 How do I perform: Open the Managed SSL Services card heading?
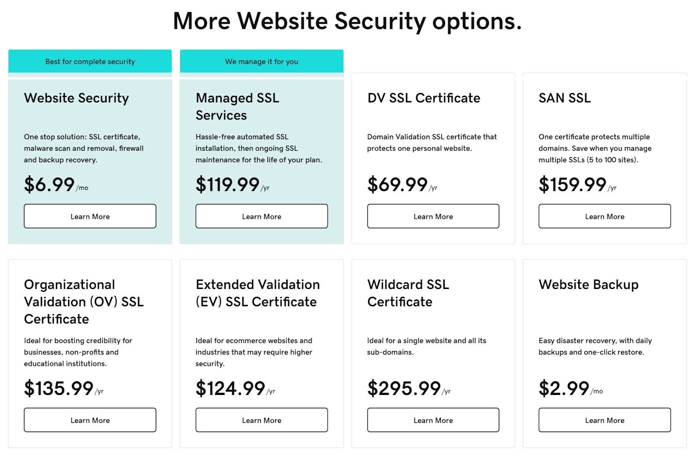click(x=237, y=107)
